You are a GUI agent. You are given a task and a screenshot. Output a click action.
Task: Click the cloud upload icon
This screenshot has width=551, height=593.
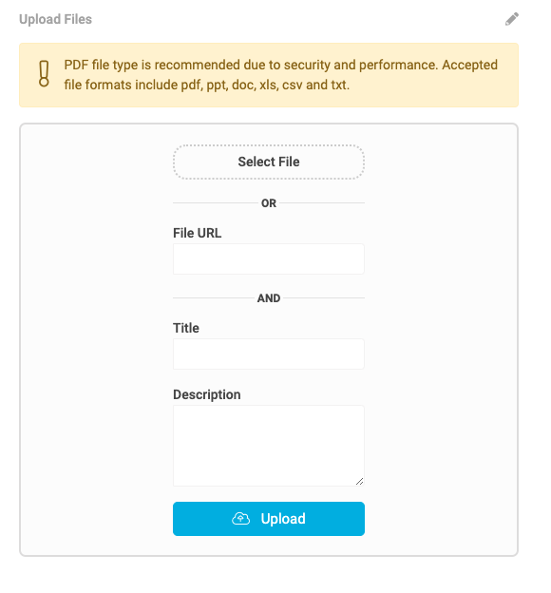[x=241, y=519]
